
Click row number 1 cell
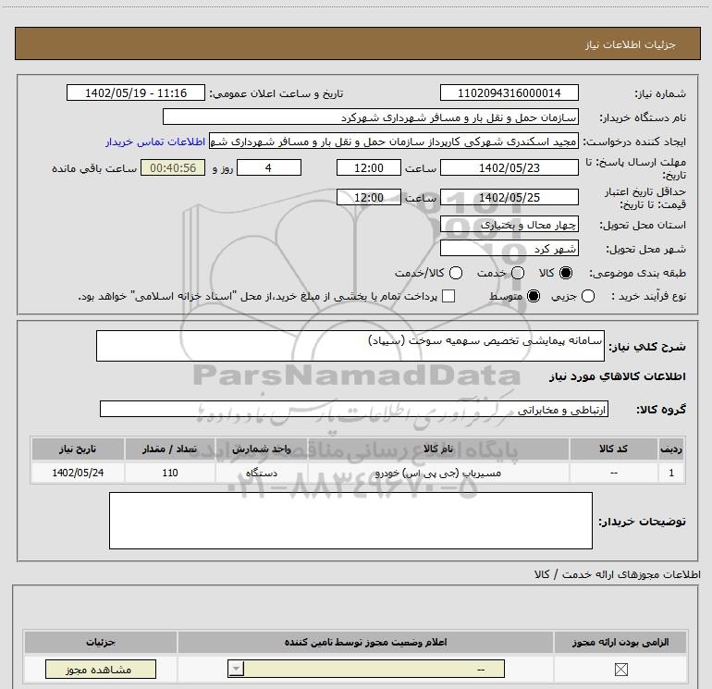[671, 473]
